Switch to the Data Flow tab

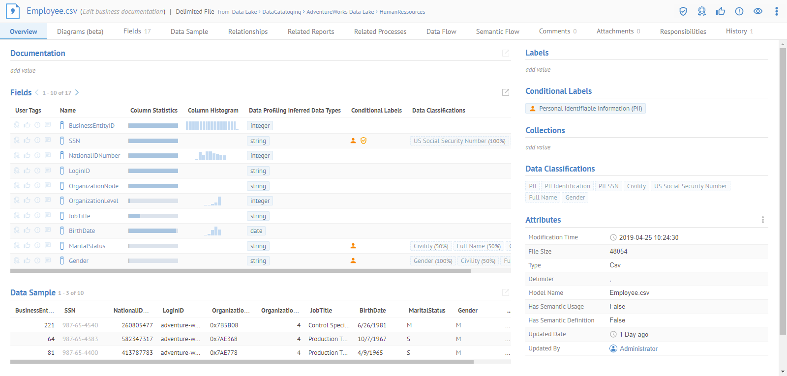click(x=441, y=31)
